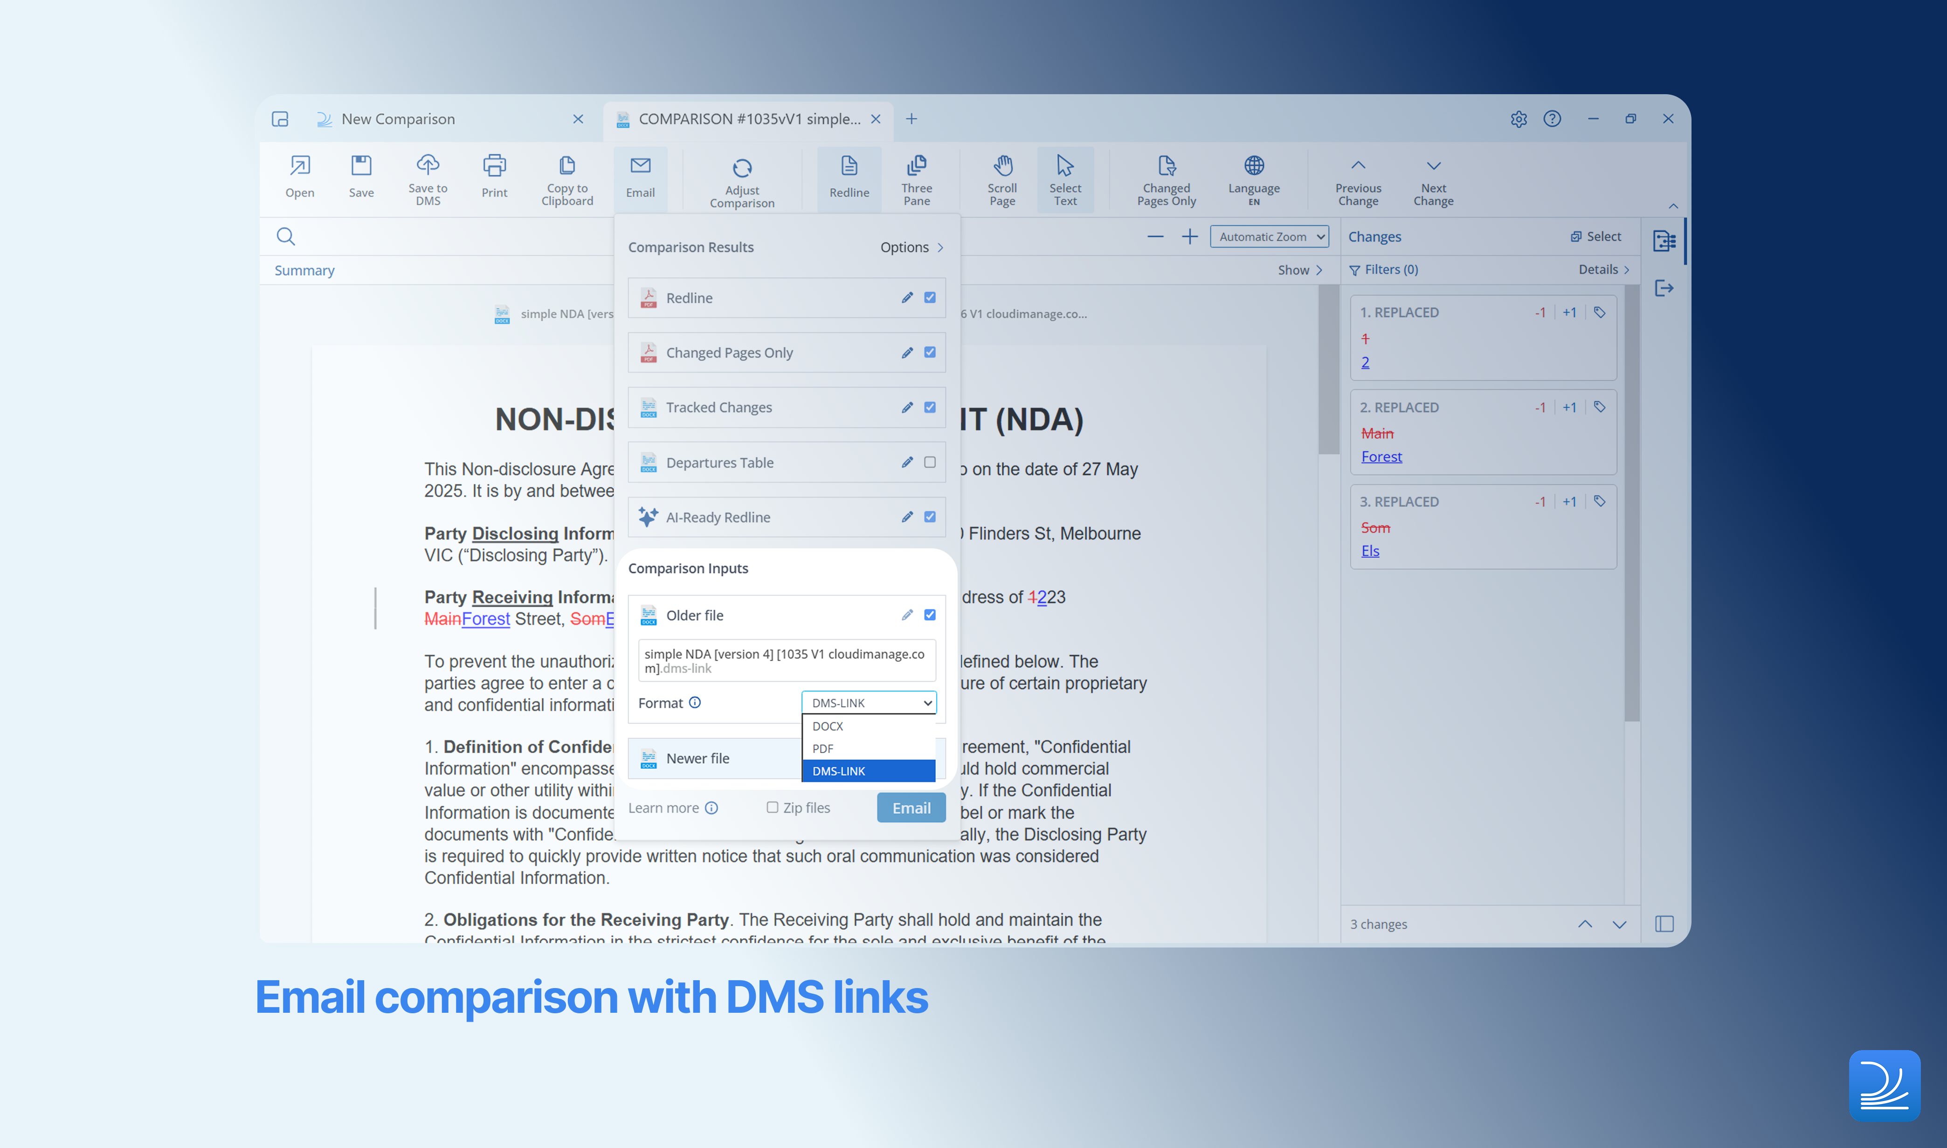The height and width of the screenshot is (1148, 1947).
Task: Go to Next Change
Action: [x=1433, y=182]
